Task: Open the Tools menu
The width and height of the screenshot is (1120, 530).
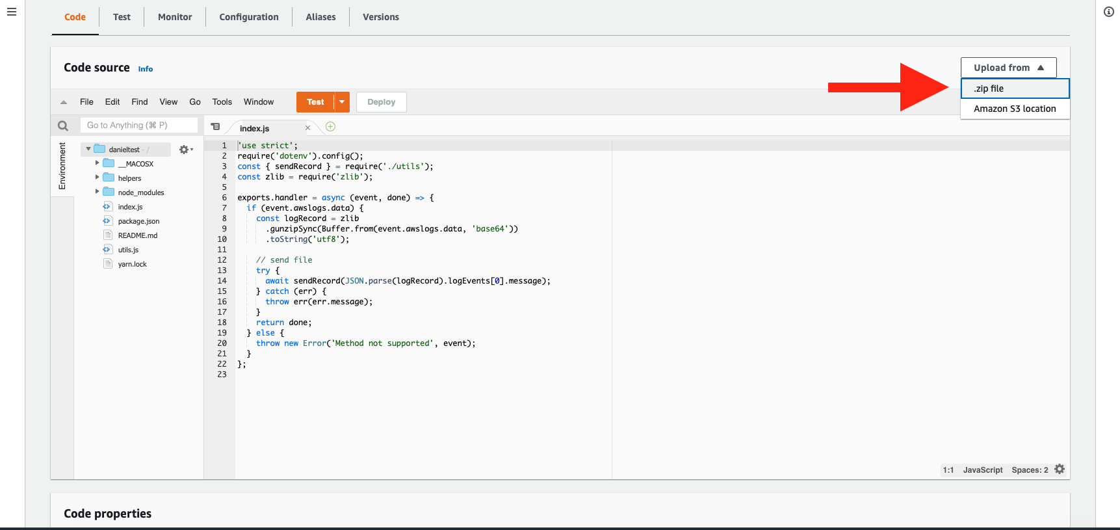Action: pos(222,102)
